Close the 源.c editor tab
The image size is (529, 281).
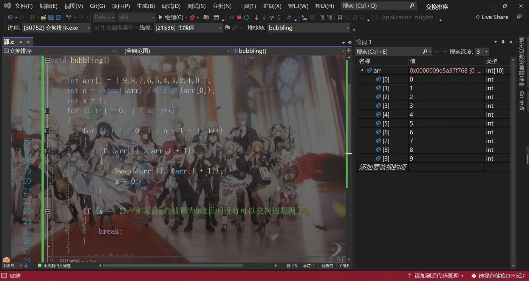[28, 42]
